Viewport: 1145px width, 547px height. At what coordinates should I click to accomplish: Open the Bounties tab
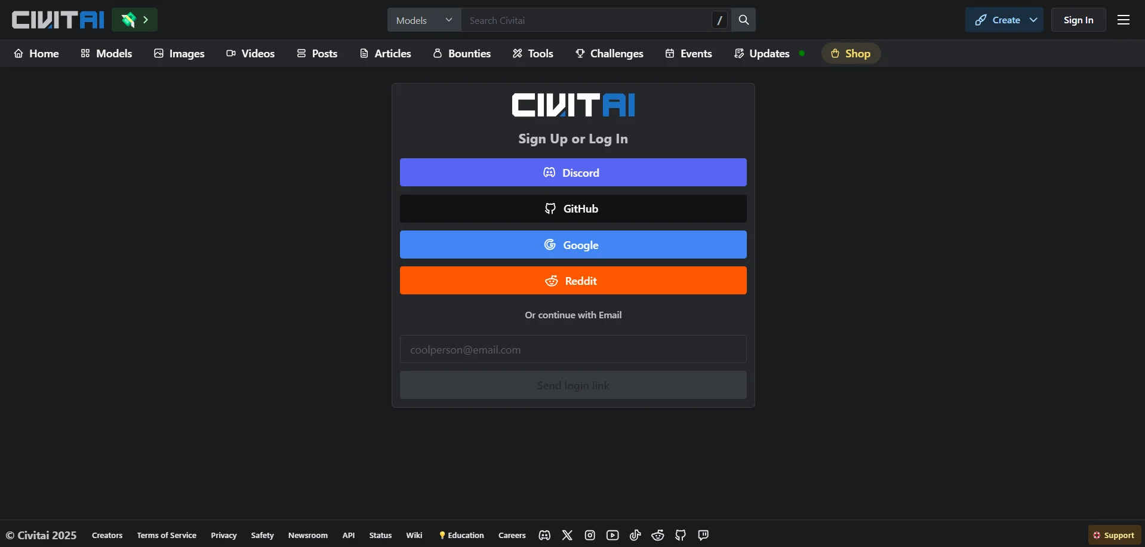click(461, 53)
